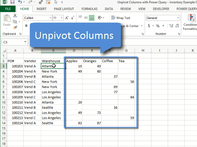Click the Undo arrow icon

pos(20,2)
